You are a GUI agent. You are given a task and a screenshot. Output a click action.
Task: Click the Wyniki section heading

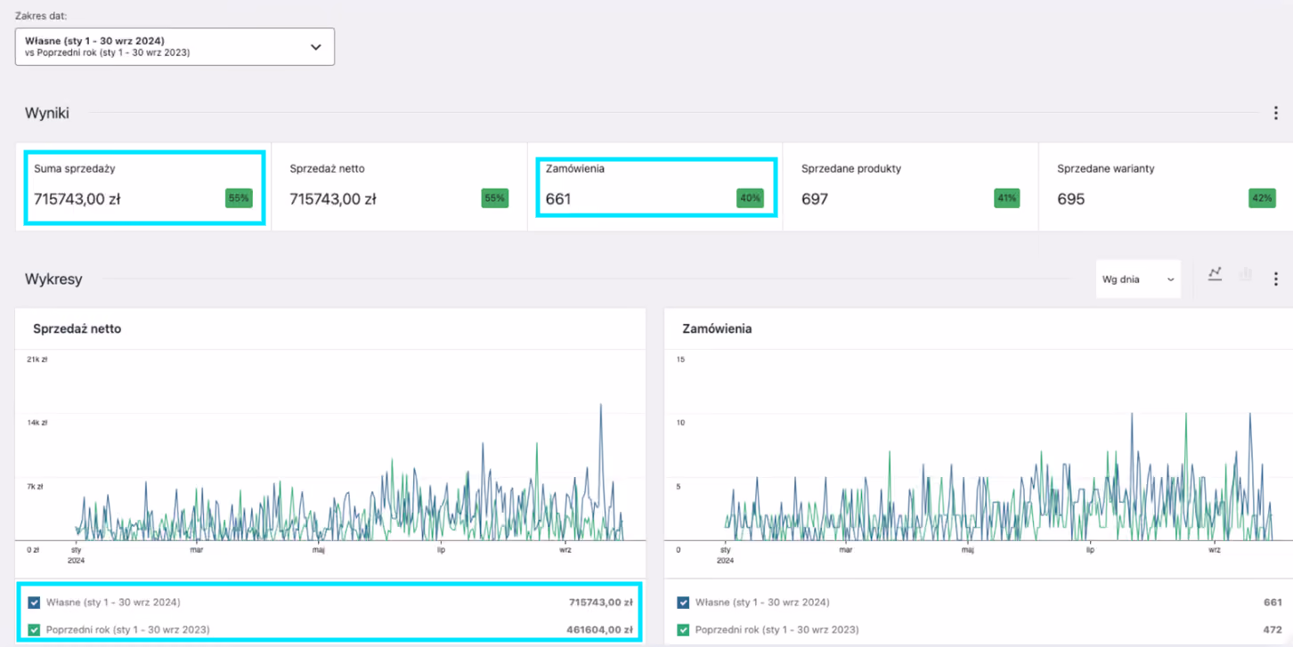[47, 113]
